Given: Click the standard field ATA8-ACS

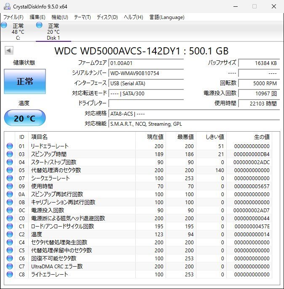Looking at the screenshot, I should [x=194, y=114].
